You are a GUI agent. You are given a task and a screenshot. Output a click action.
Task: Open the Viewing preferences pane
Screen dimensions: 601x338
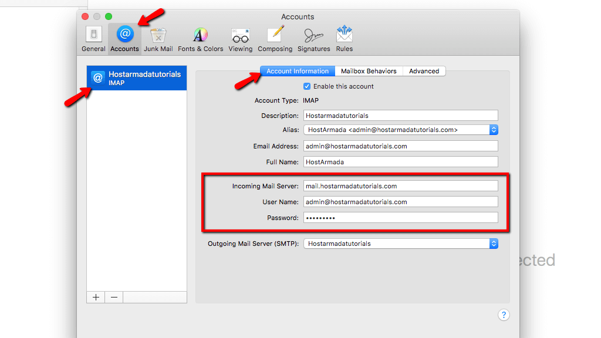(240, 39)
